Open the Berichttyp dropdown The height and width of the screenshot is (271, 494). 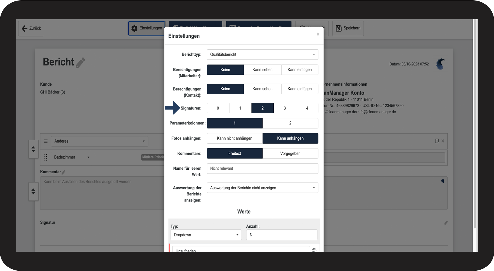tap(263, 54)
